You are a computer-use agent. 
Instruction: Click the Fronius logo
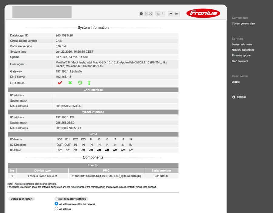pos(203,13)
